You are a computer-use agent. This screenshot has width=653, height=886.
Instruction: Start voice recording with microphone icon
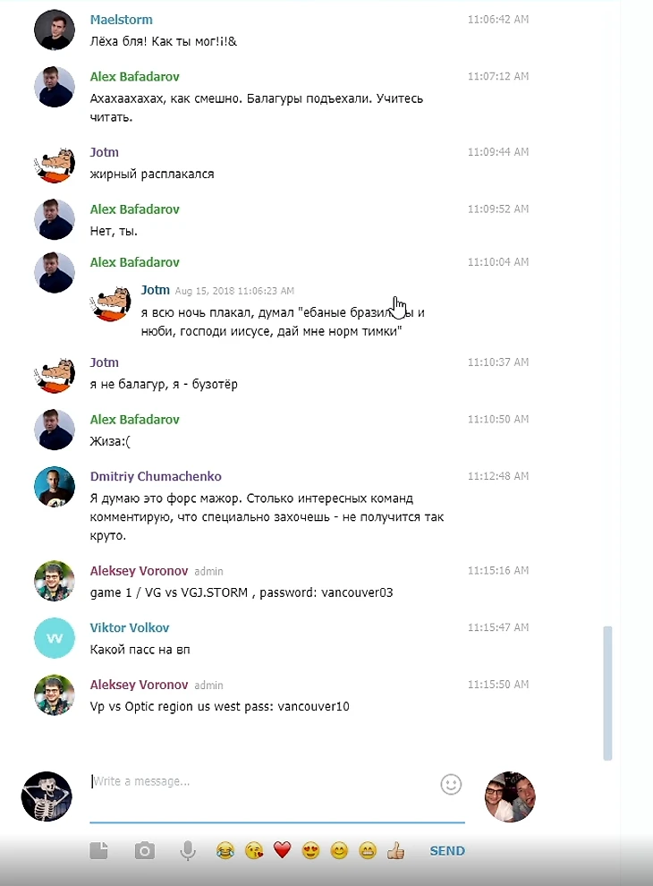[x=188, y=850]
